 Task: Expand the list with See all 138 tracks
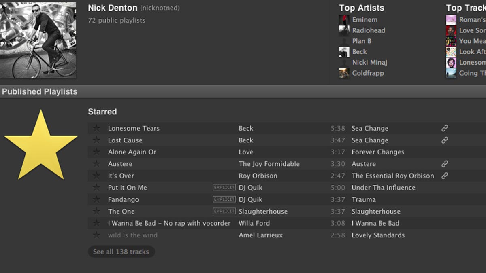[121, 252]
